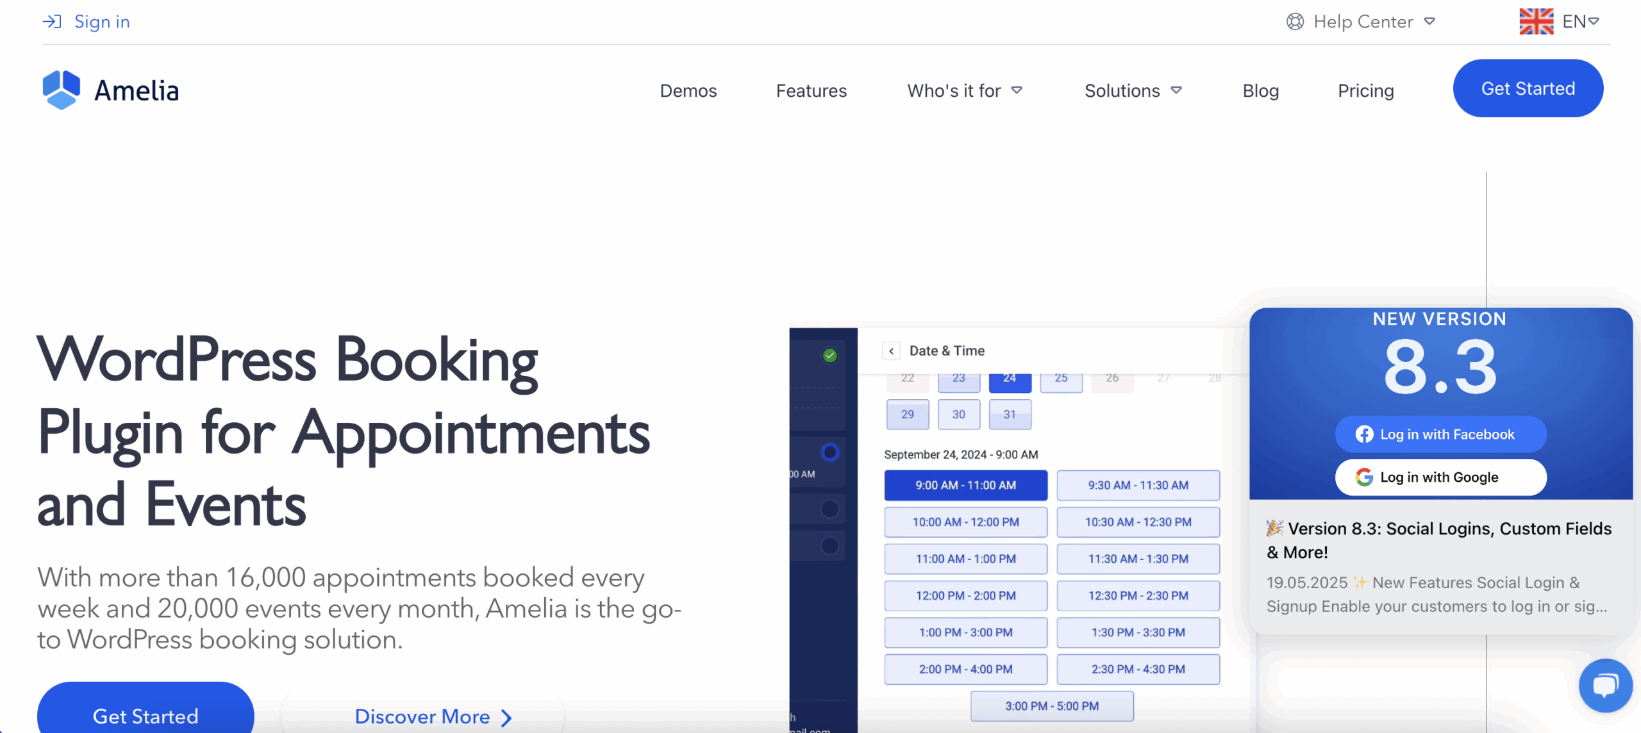Open the Version 8.3 announcement title
Viewport: 1641px width, 733px height.
[x=1438, y=540]
